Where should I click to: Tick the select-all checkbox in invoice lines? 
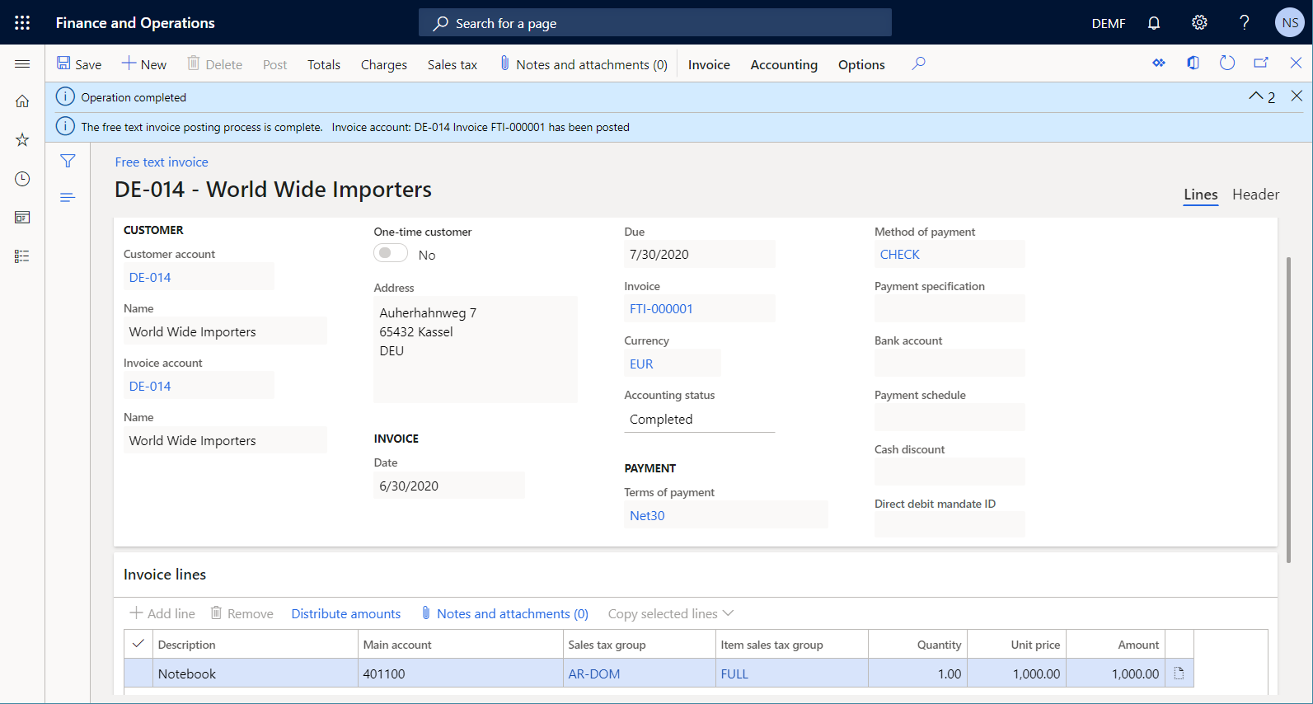tap(138, 644)
